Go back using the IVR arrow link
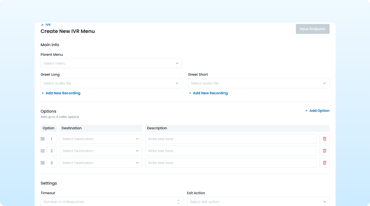 pos(45,25)
